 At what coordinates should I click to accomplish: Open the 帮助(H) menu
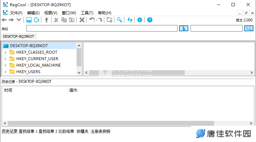[x=105, y=13]
